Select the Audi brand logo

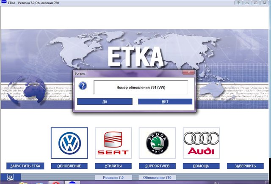click(201, 143)
